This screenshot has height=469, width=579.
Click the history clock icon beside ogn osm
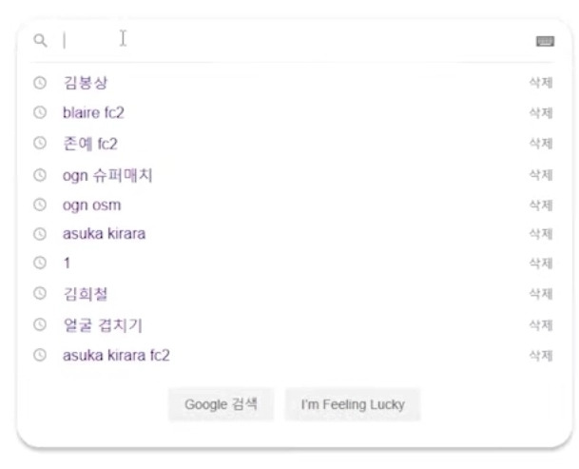[40, 205]
